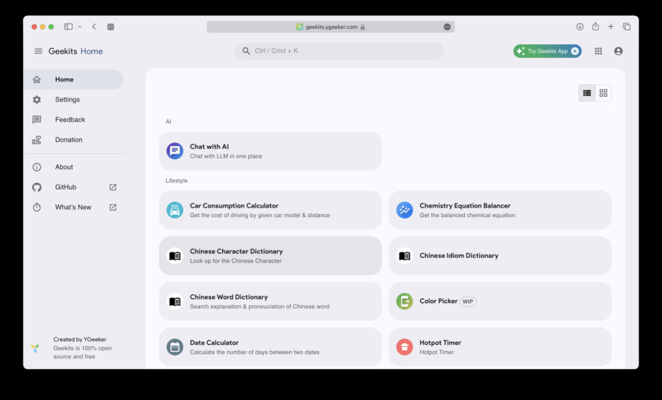The image size is (662, 400).
Task: Open Chemistry Equation Balancer card
Action: 500,210
